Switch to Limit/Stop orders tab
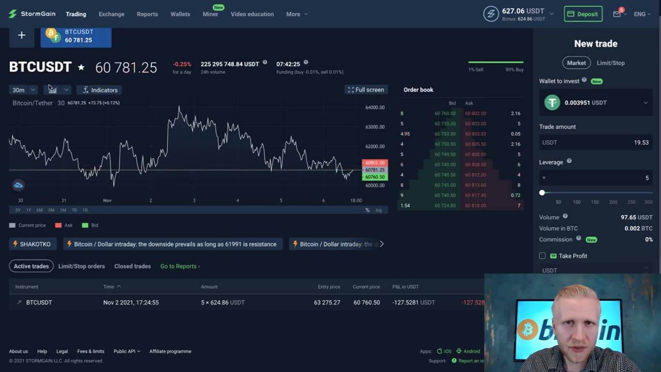661x372 pixels. 82,266
